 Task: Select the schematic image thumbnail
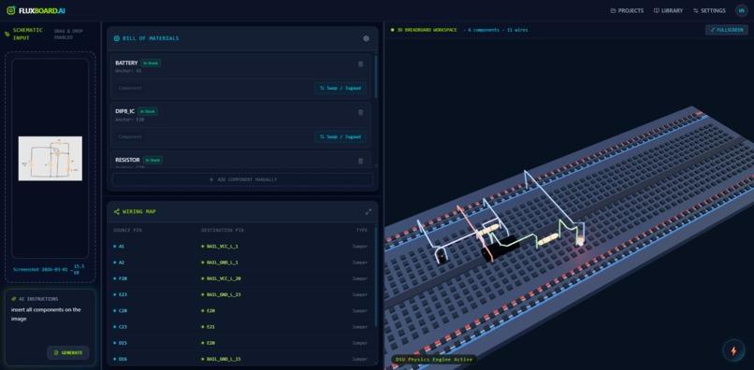50,159
